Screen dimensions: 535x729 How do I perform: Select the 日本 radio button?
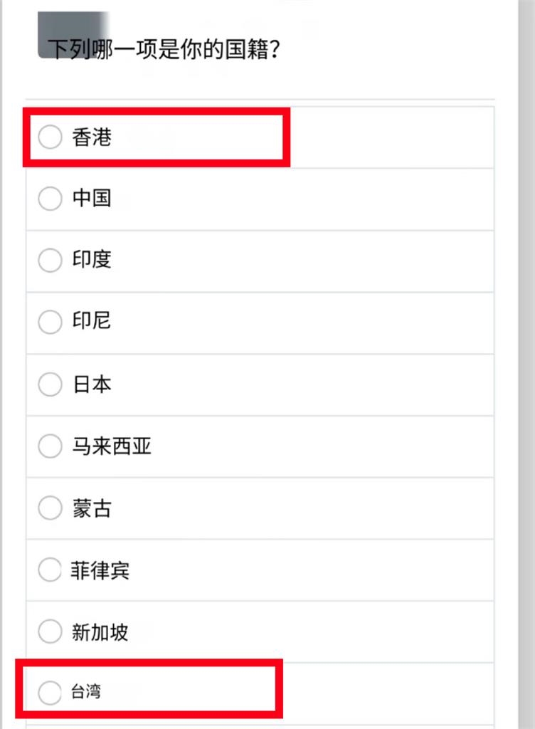click(50, 384)
